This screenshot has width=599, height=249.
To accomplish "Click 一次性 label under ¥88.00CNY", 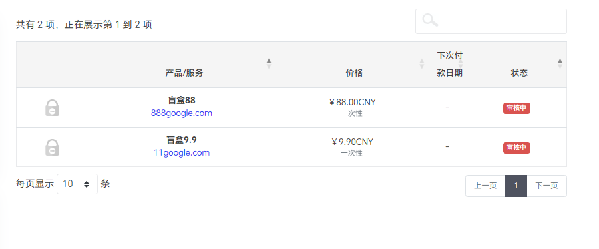I will tap(351, 113).
